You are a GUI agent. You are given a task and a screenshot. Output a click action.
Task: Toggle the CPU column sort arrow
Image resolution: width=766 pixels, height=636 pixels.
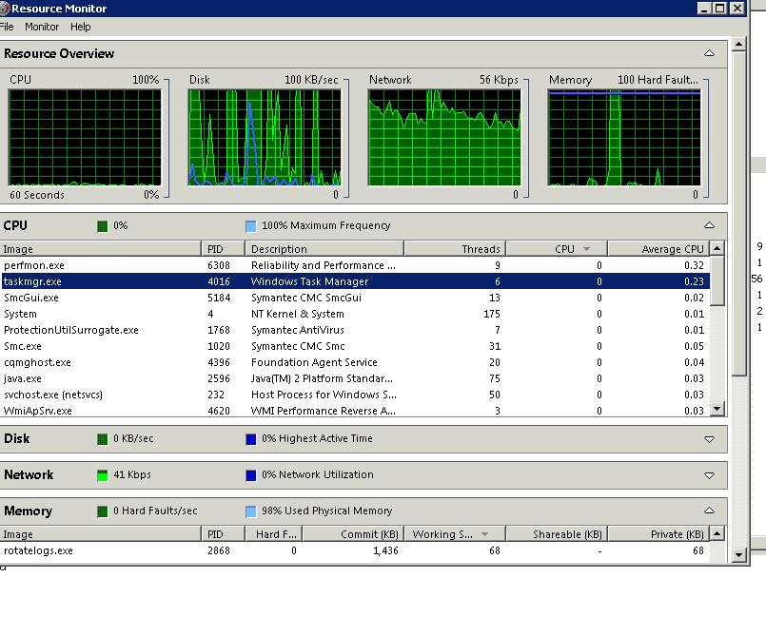click(587, 249)
